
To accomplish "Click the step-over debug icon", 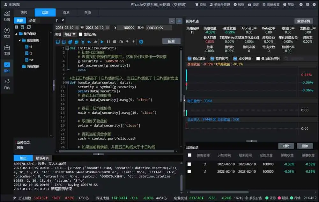I will pos(121,42).
